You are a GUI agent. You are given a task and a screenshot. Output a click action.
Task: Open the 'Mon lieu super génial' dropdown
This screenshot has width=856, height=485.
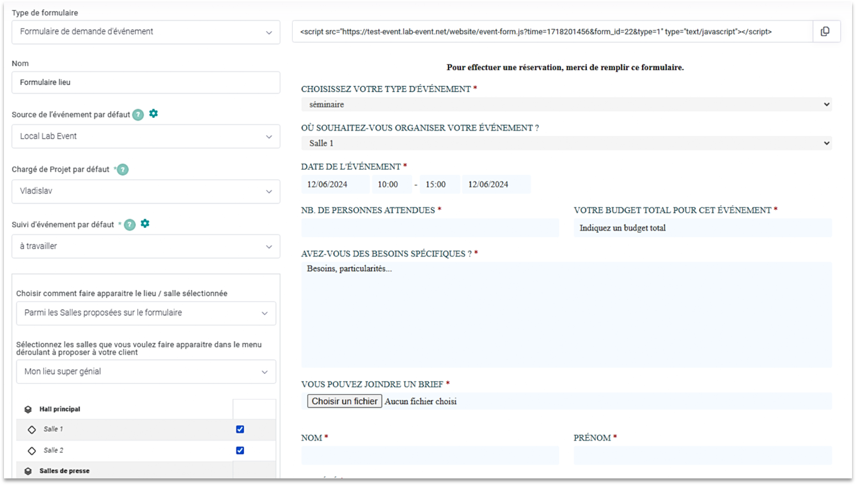(x=146, y=372)
